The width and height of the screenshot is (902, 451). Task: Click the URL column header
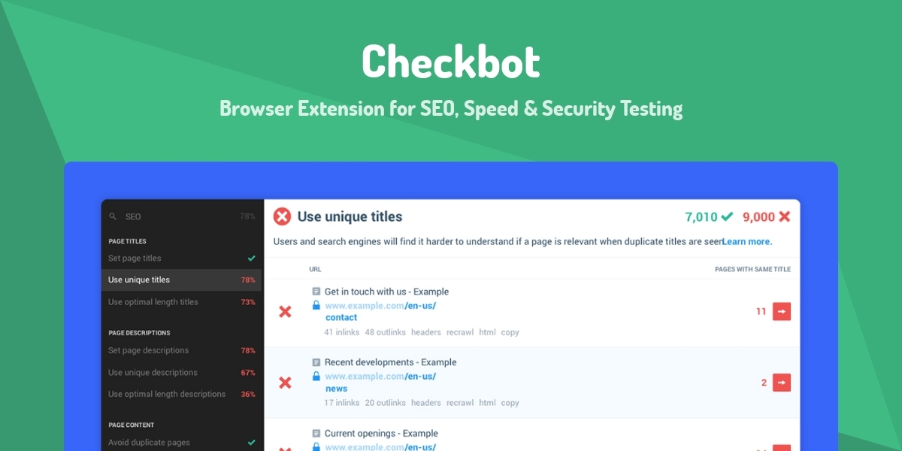click(314, 269)
